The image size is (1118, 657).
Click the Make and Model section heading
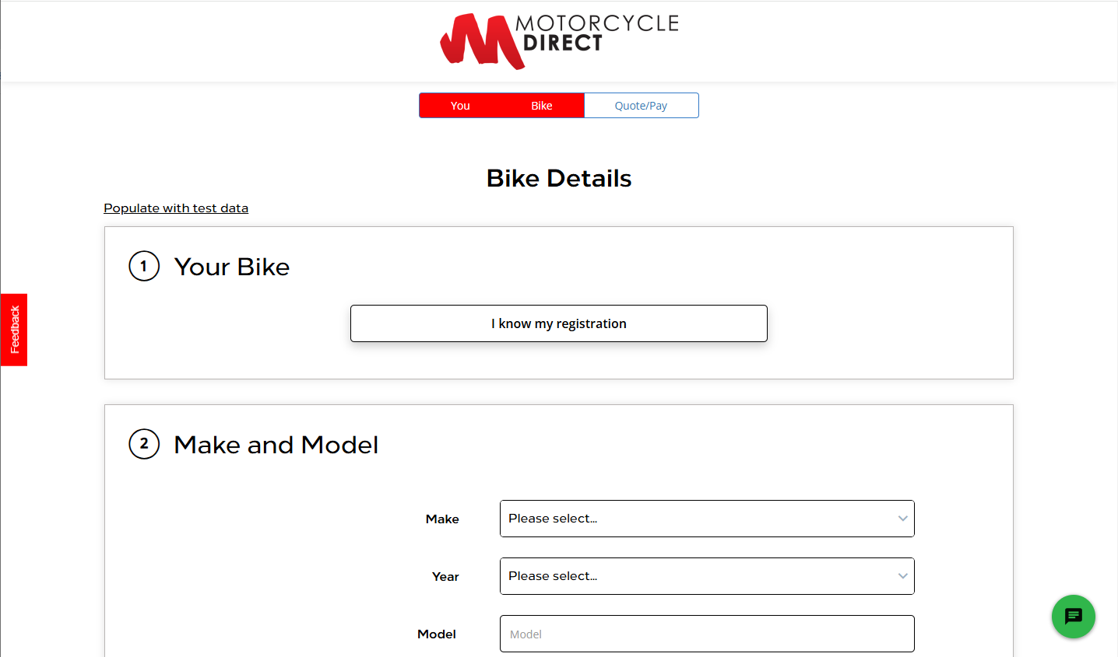(x=276, y=445)
